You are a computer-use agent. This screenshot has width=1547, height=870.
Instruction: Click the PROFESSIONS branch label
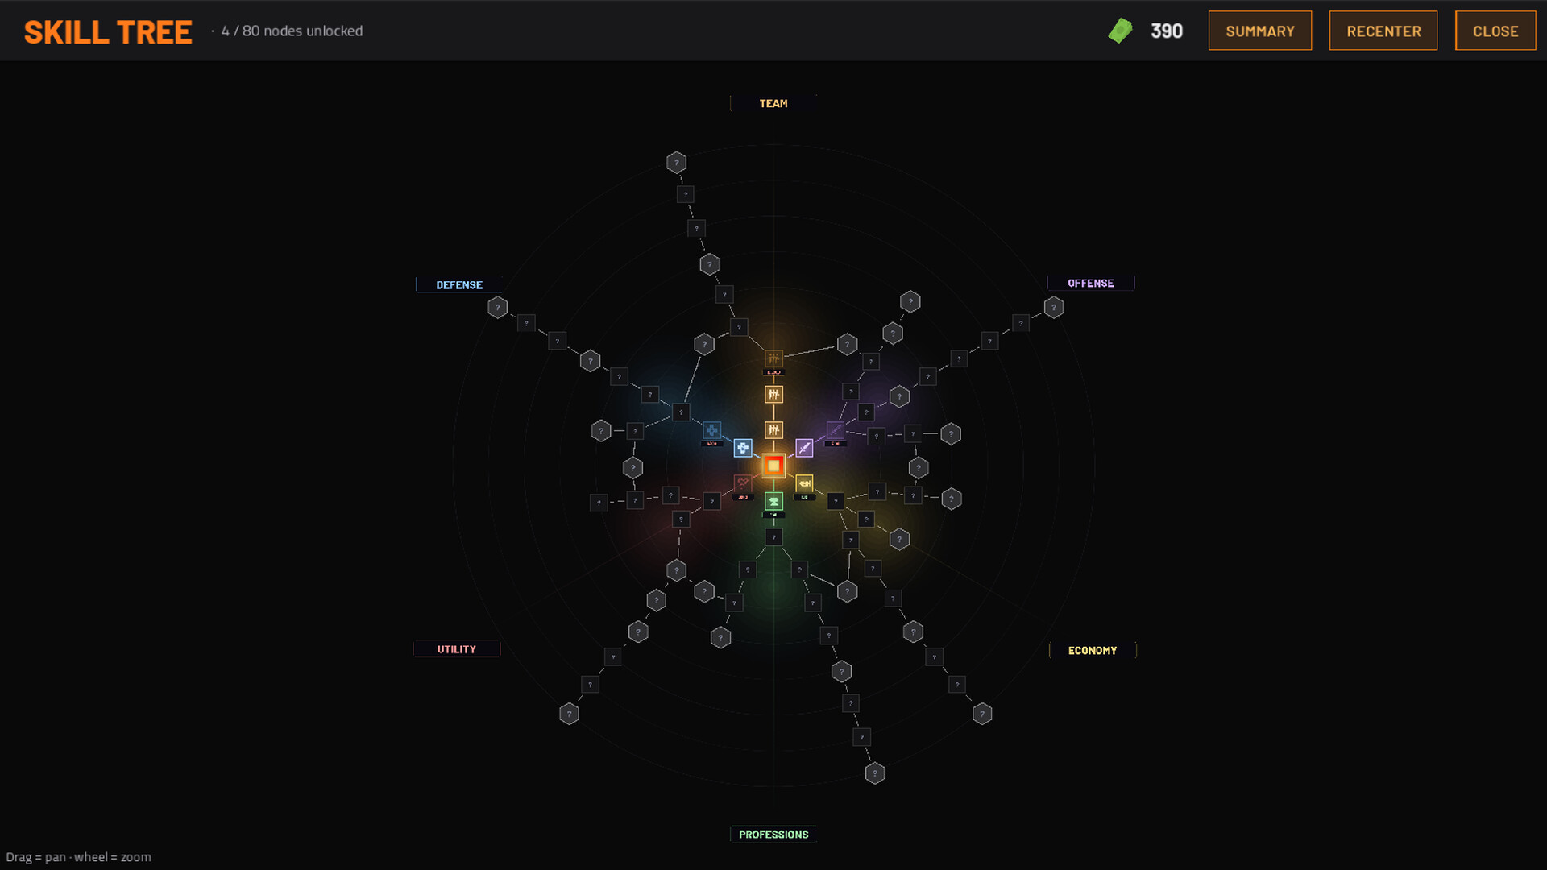773,835
